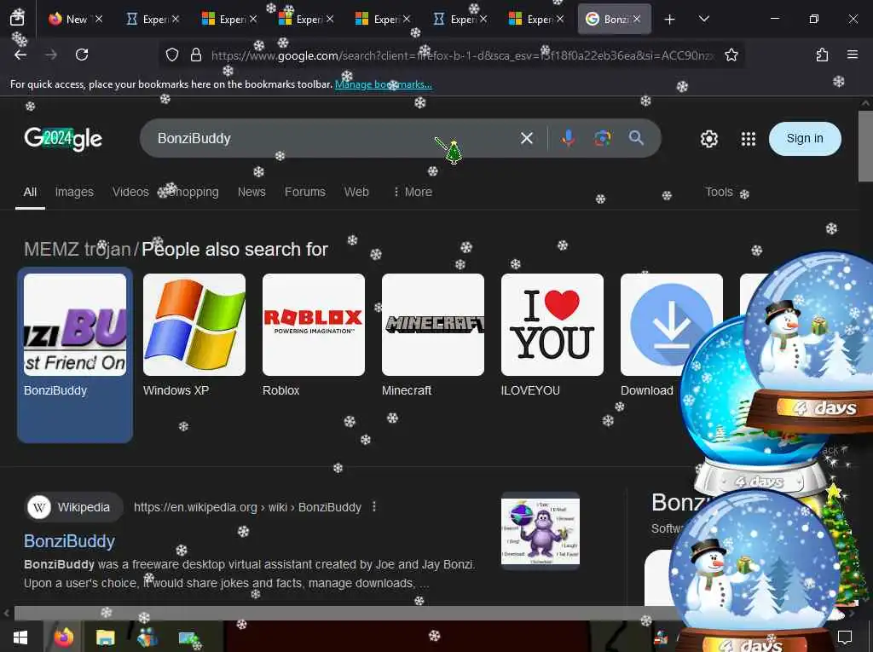
Task: Open Google quick settings gear icon
Action: coord(708,139)
